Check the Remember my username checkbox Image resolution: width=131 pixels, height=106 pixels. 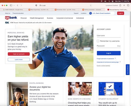(x=98, y=41)
